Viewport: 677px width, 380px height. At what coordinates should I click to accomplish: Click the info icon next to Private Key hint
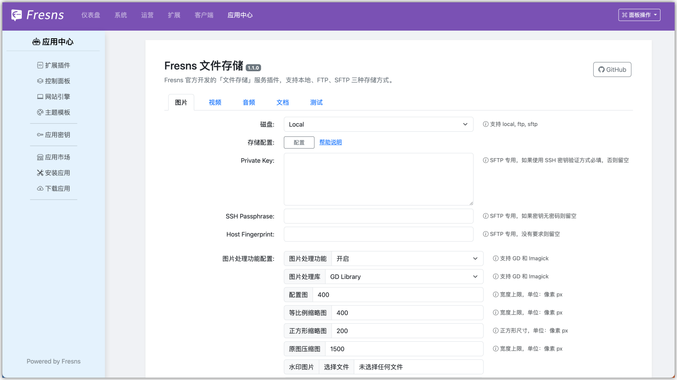click(486, 160)
